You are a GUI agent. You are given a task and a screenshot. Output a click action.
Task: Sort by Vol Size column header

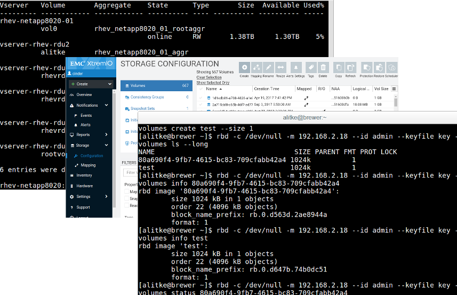coord(381,89)
